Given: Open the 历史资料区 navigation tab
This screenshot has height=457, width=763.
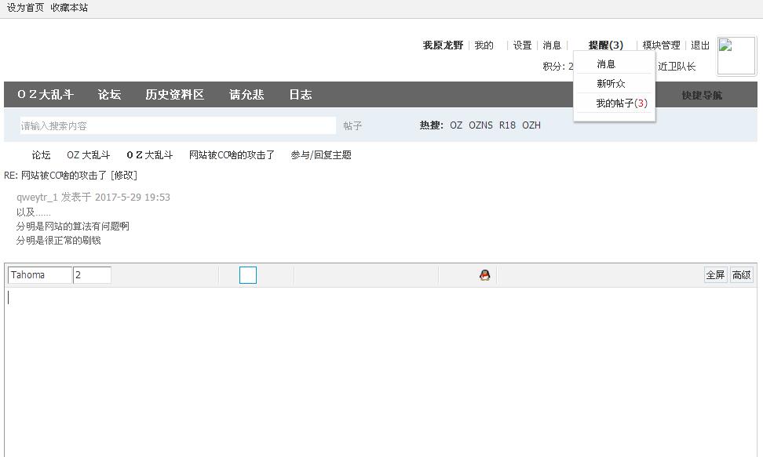Looking at the screenshot, I should pos(175,94).
